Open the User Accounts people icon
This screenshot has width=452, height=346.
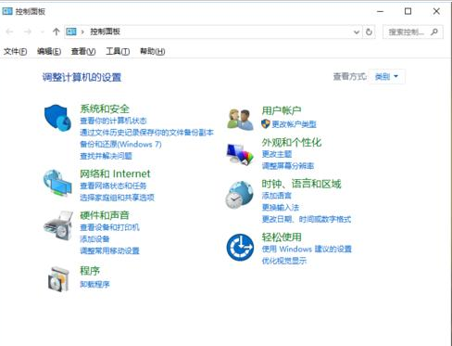[x=240, y=120]
